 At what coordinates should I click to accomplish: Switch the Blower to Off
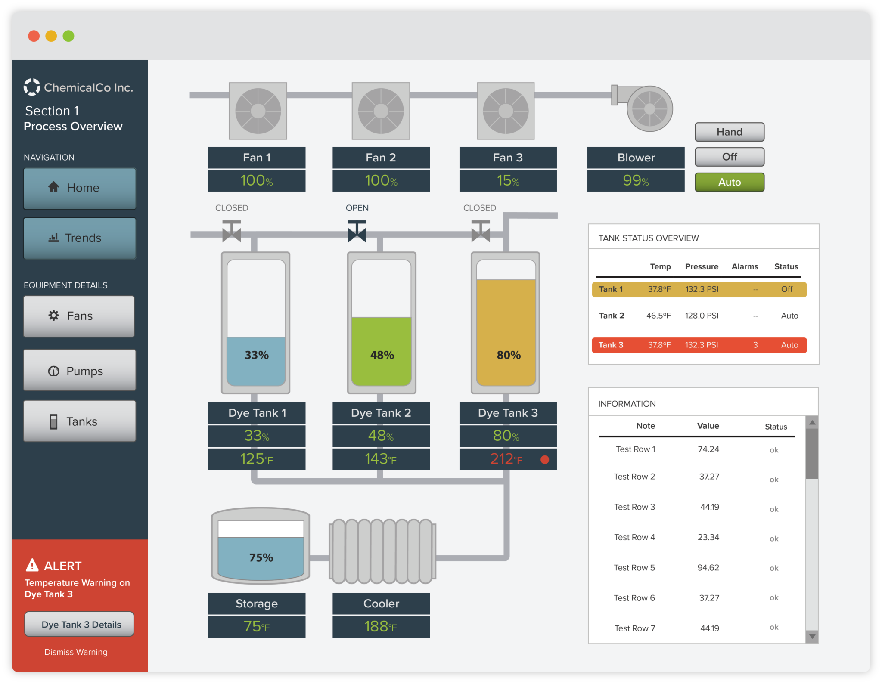pos(729,157)
